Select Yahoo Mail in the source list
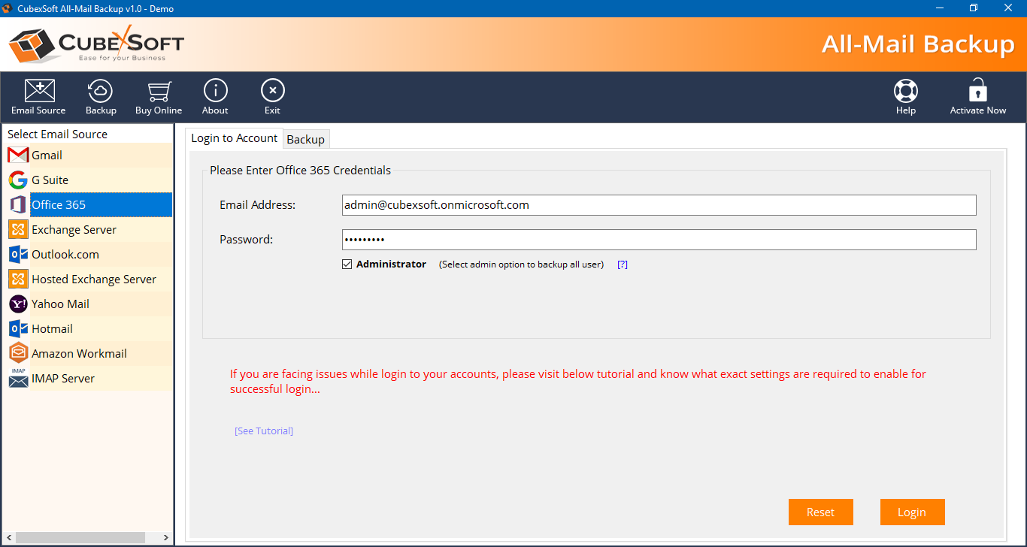This screenshot has width=1027, height=547. tap(60, 304)
